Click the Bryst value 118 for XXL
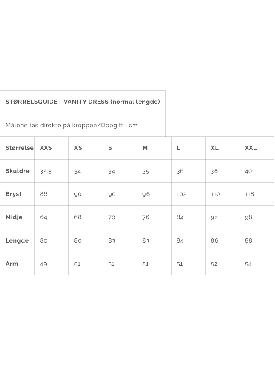This screenshot has height=366, width=275. pos(249,194)
